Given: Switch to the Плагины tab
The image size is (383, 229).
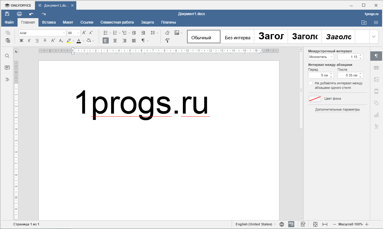Looking at the screenshot, I should [x=169, y=22].
